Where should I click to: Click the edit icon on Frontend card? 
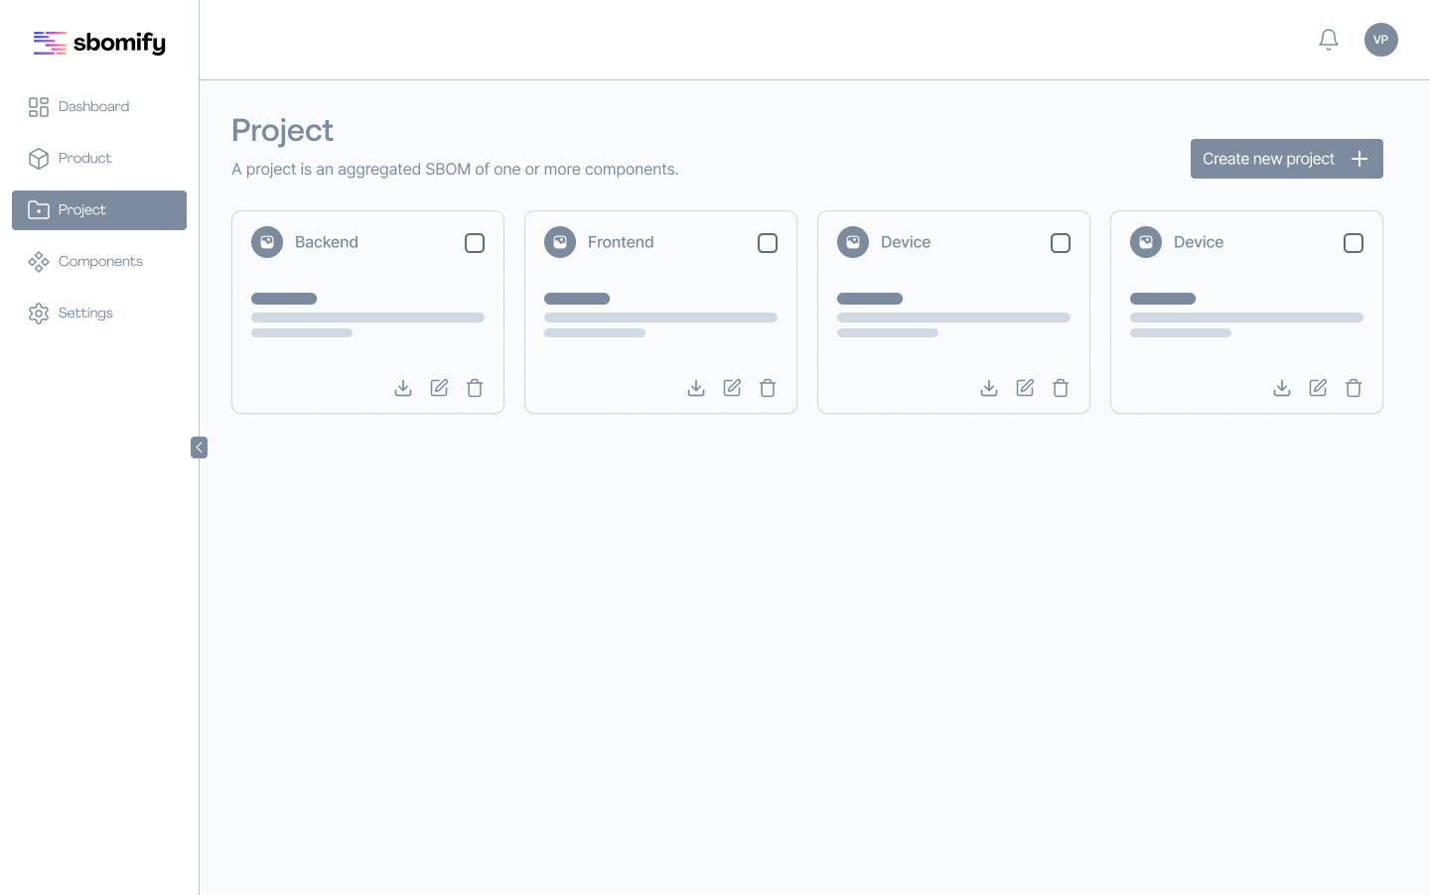(x=732, y=388)
